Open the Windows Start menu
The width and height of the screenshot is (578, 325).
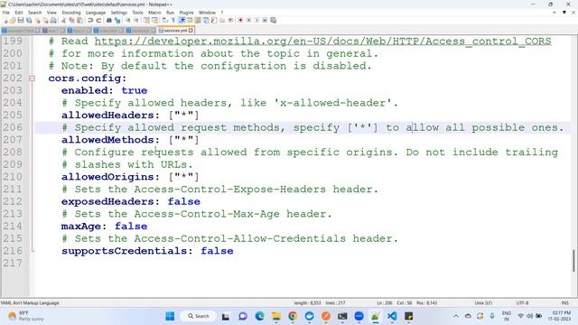point(170,316)
